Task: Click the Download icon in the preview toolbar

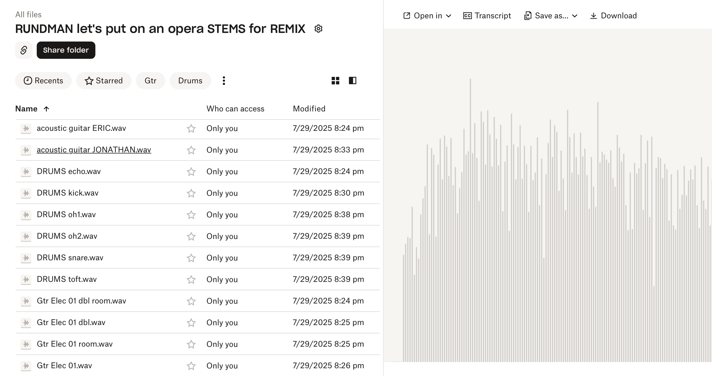Action: 593,16
